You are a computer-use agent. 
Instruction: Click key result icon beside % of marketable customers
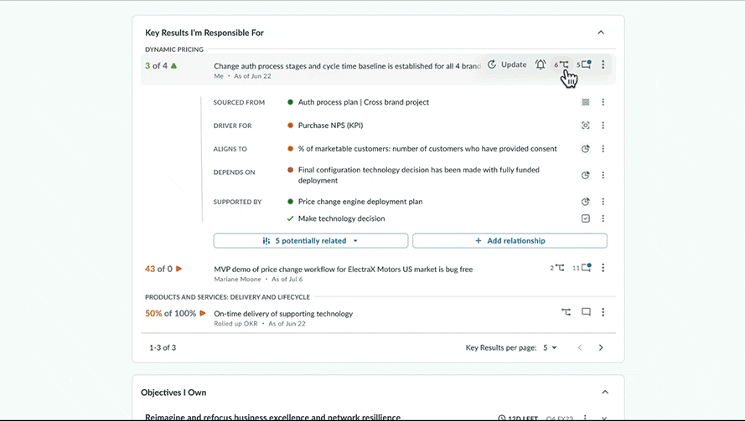click(x=585, y=148)
